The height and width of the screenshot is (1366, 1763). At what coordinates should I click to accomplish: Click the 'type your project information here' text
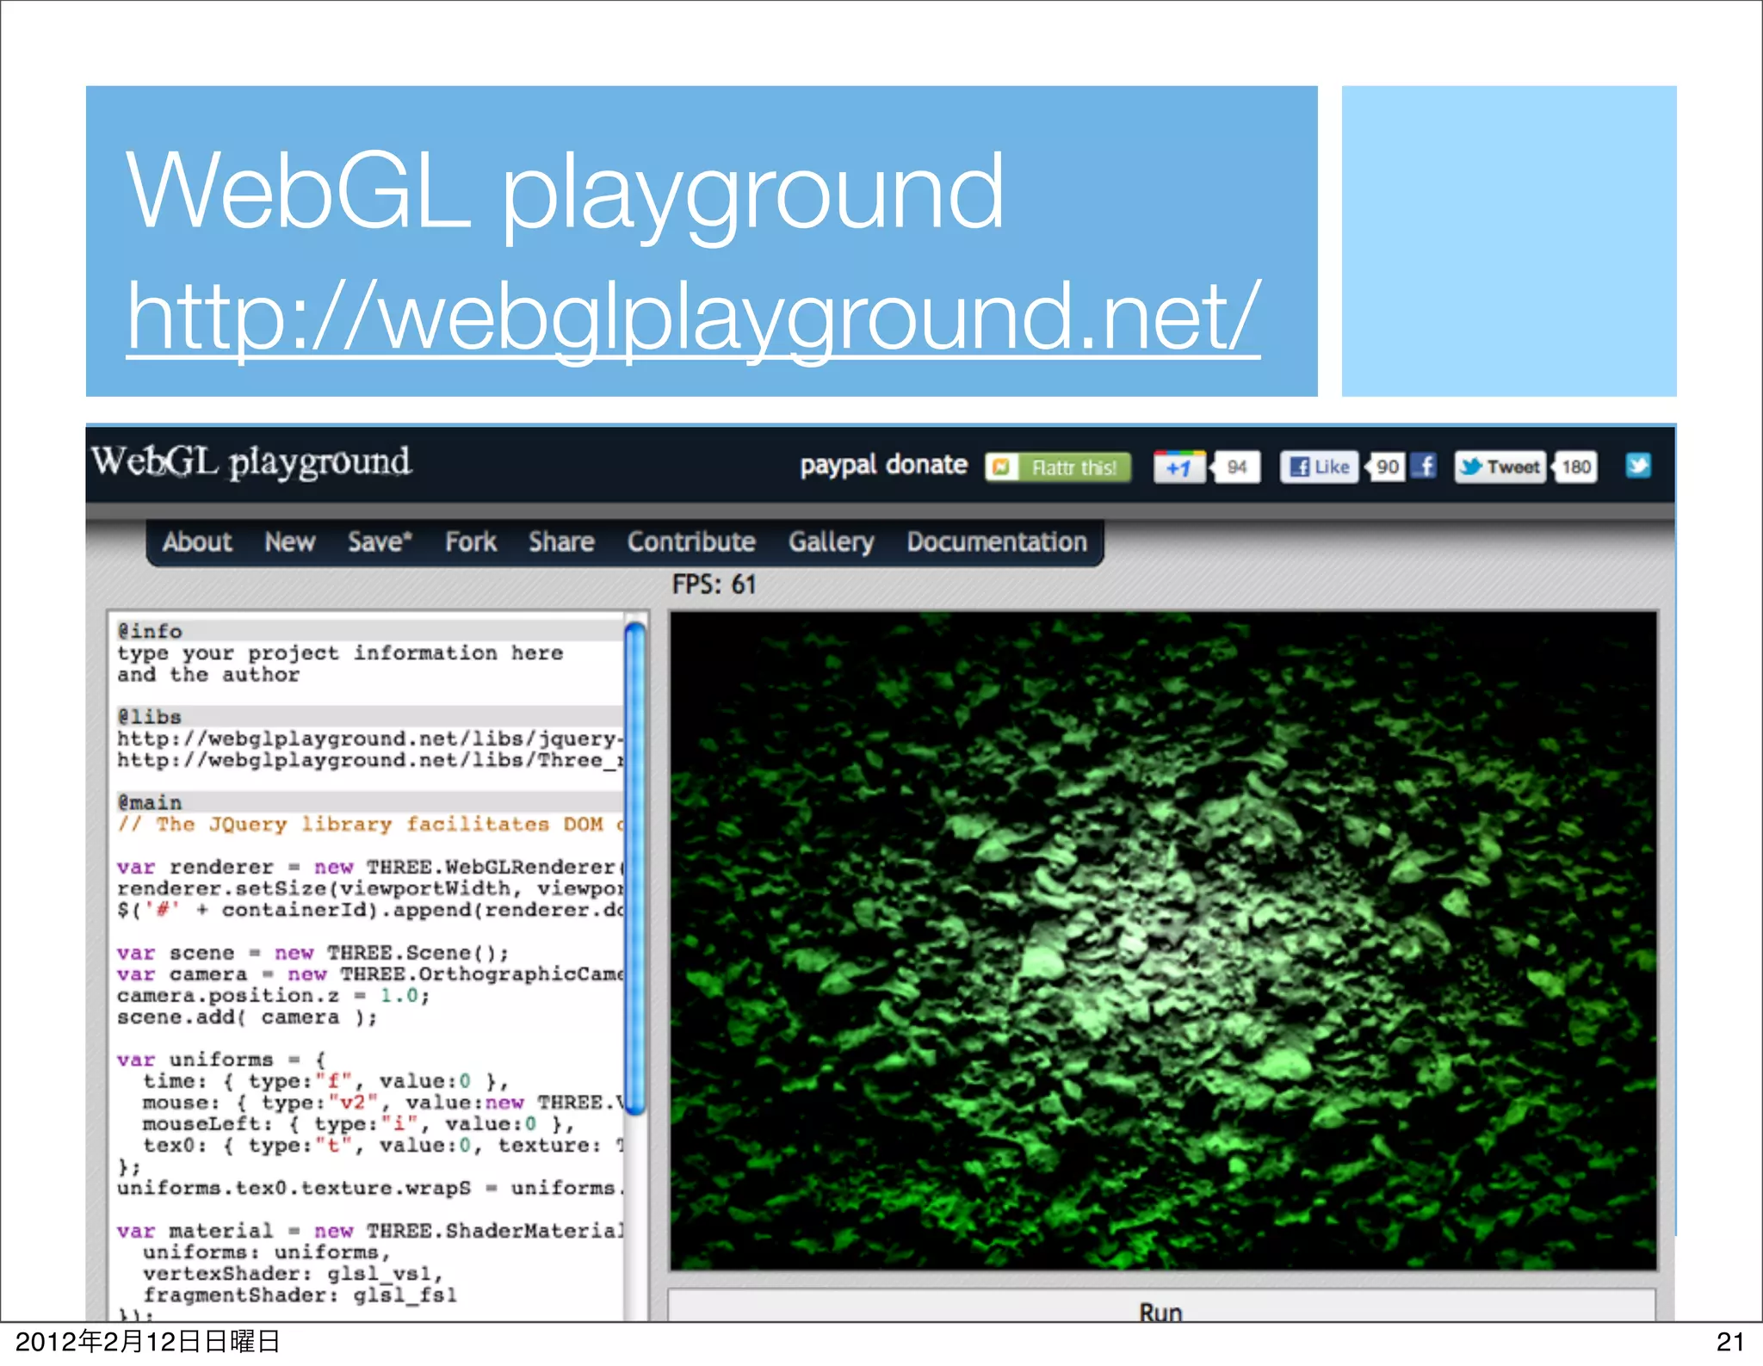coord(340,652)
